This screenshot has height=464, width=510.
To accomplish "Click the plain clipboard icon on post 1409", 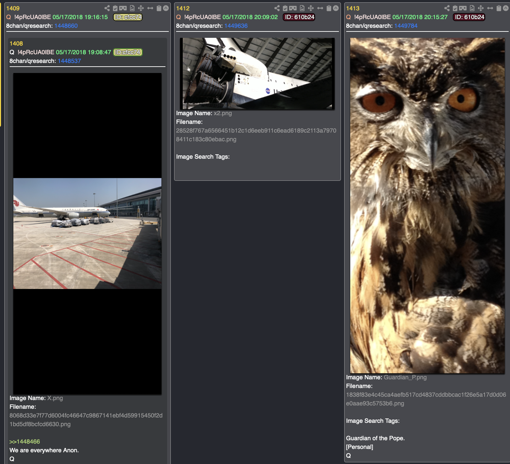I will (159, 8).
